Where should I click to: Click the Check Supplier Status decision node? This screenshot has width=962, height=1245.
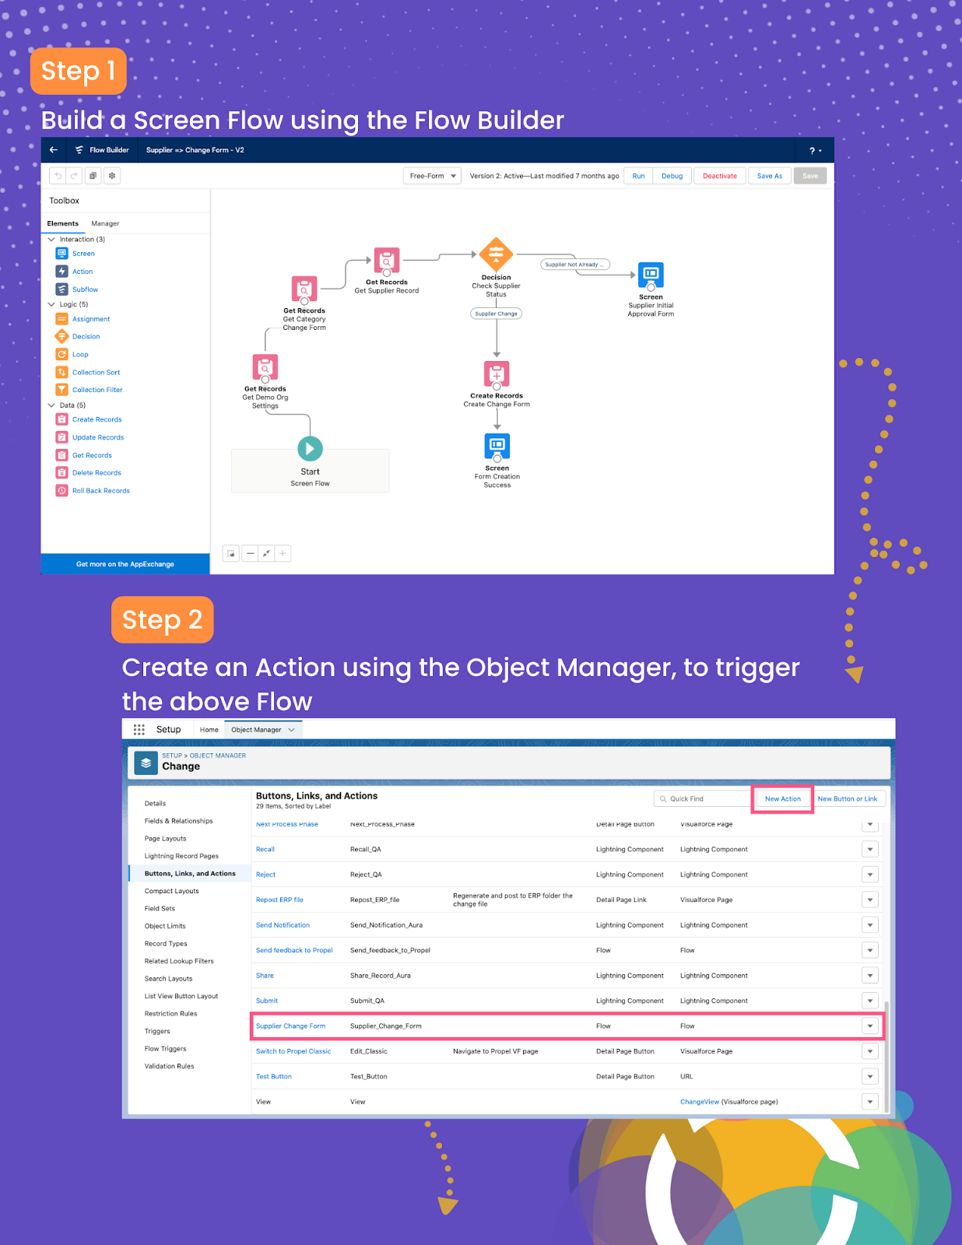click(x=496, y=254)
